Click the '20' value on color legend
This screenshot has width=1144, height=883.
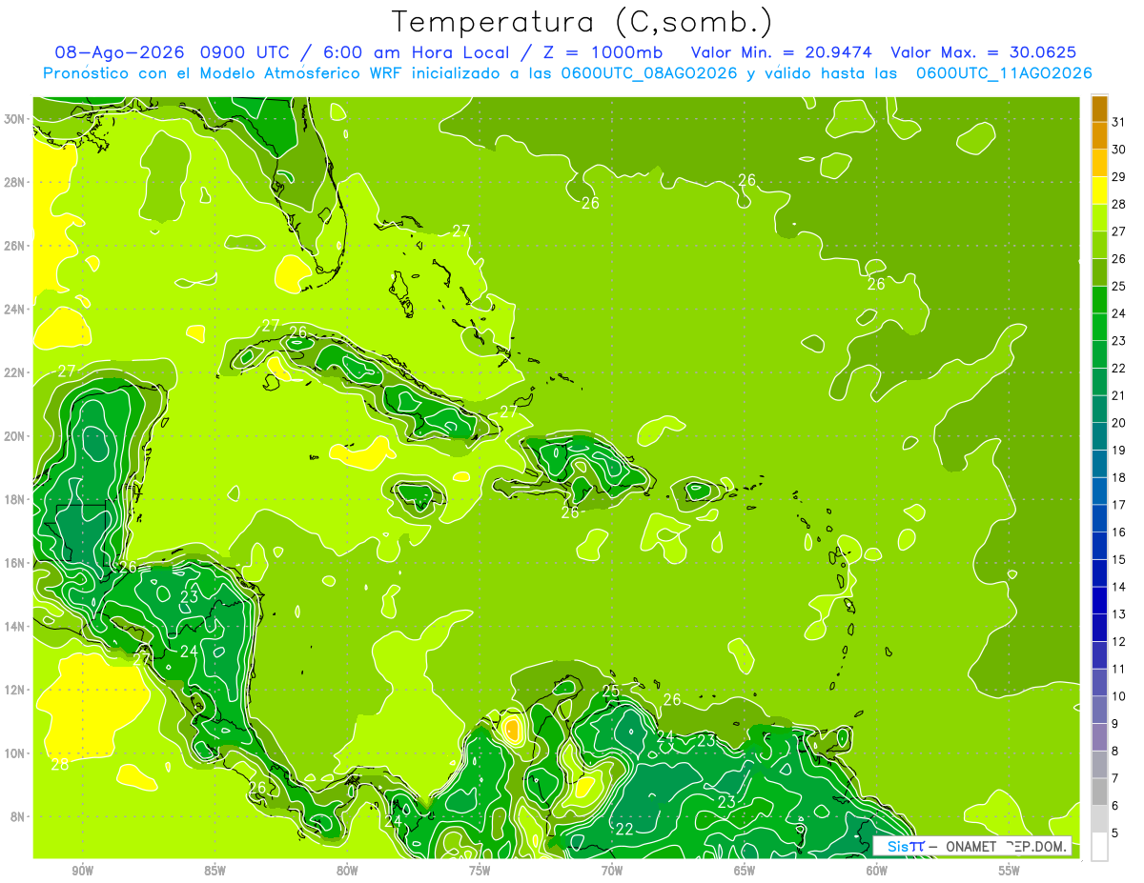[1118, 423]
